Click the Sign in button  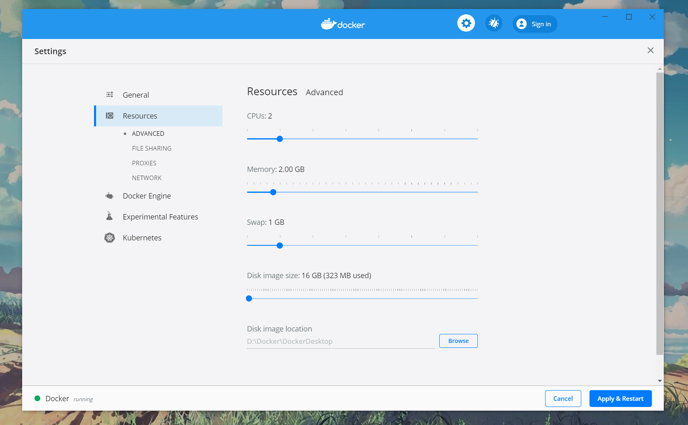coord(535,24)
